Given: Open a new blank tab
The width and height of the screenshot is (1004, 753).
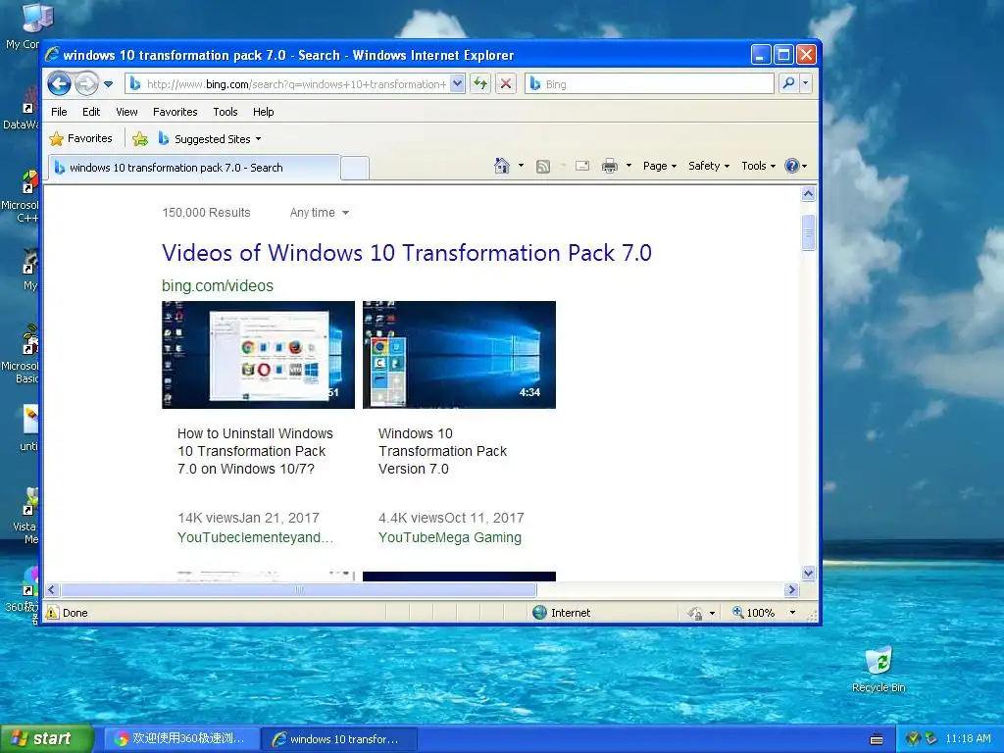Looking at the screenshot, I should 355,168.
